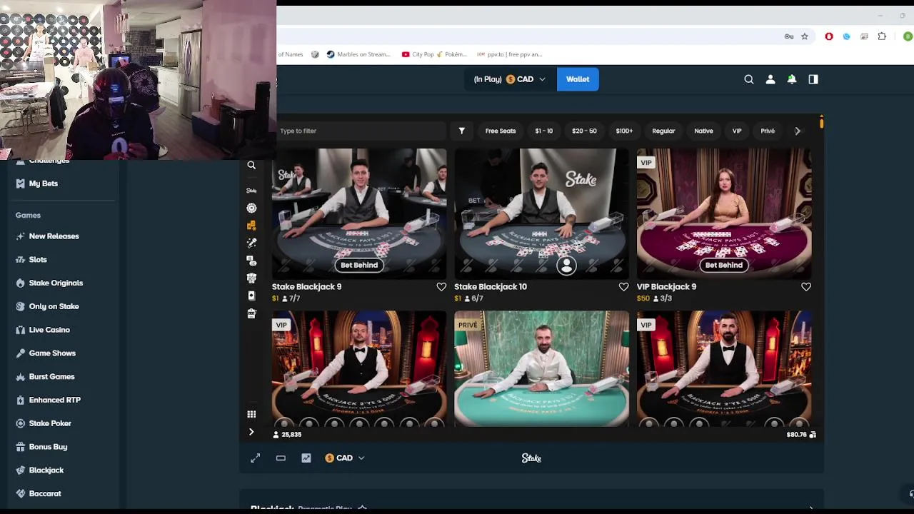
Task: Open Enhanced RTP from sidebar
Action: coord(54,400)
